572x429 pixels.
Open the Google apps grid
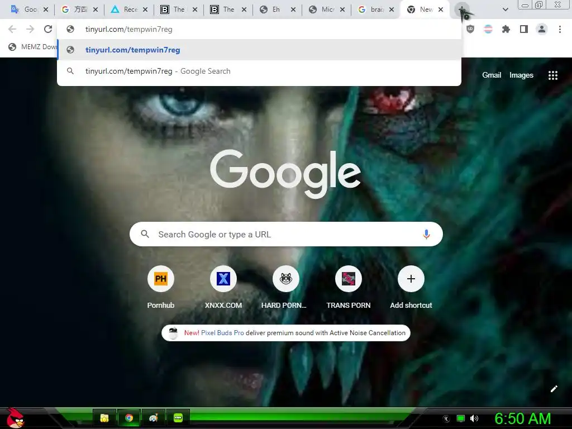click(x=552, y=75)
